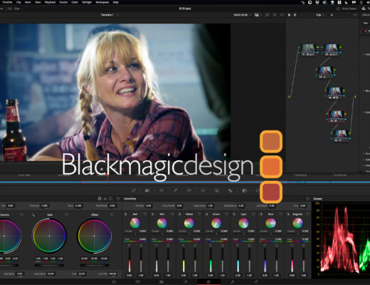Open the Curves palette pencil icon
Image resolution: width=370 pixels, height=285 pixels.
point(134,190)
